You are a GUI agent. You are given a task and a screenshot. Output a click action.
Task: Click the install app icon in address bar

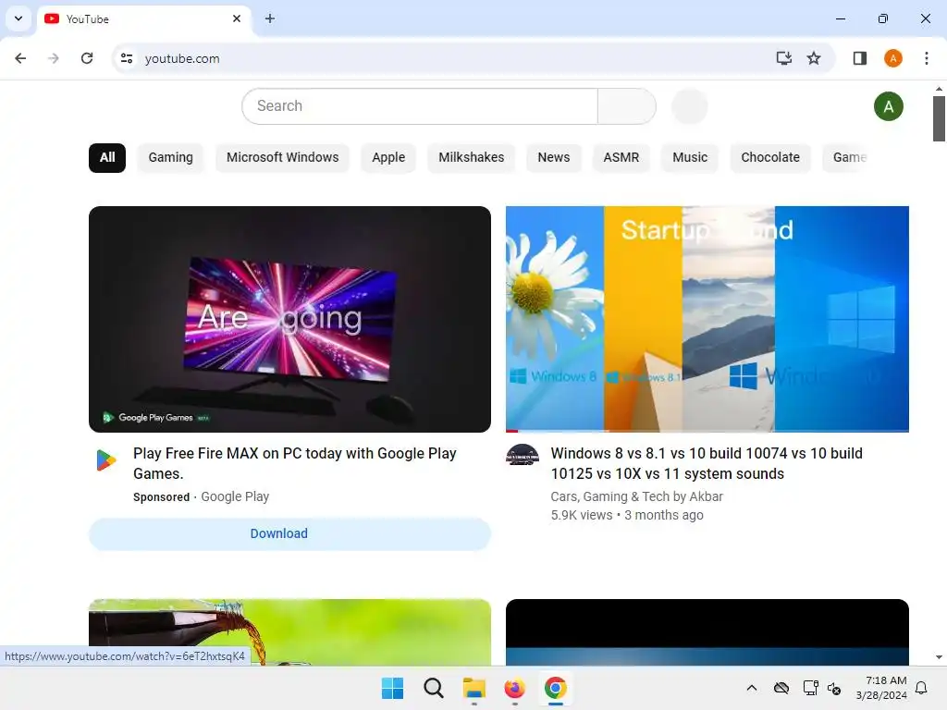tap(783, 58)
